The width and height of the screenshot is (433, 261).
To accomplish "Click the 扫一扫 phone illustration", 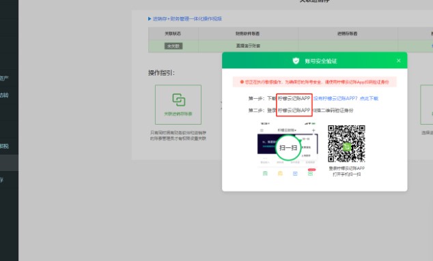I will [x=288, y=149].
